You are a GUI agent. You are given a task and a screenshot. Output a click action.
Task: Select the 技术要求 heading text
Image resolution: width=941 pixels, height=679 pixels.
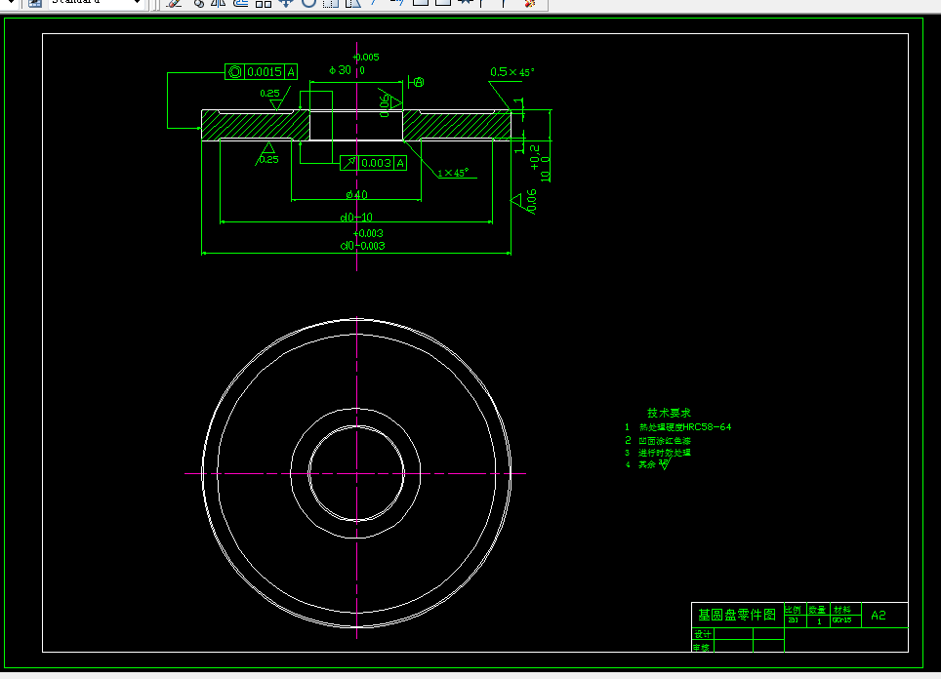[x=669, y=413]
